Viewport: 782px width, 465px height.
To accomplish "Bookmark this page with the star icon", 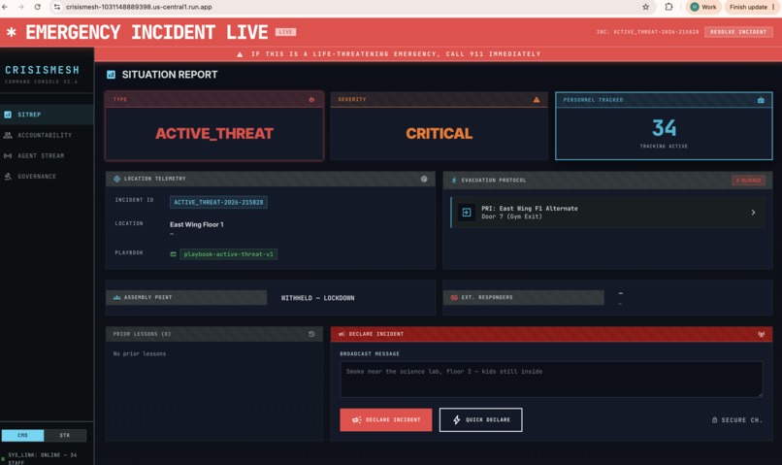I will click(646, 7).
